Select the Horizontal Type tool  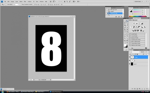(127, 36)
